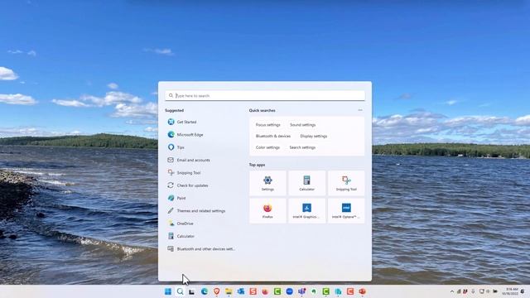The height and width of the screenshot is (298, 530).
Task: Open the Calculator tile under Top apps
Action: [x=307, y=183]
